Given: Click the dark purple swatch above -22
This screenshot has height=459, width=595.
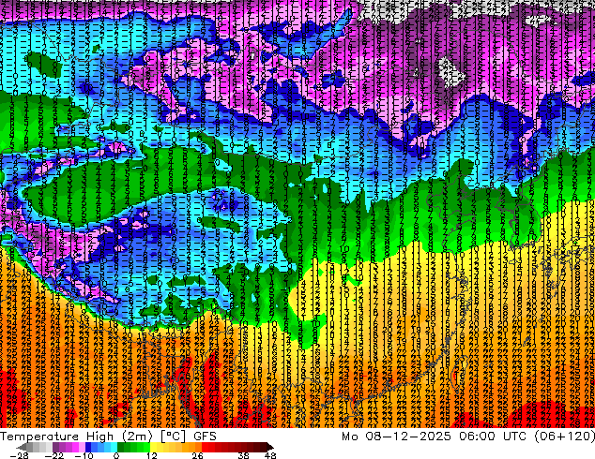Looking at the screenshot, I should [x=55, y=447].
